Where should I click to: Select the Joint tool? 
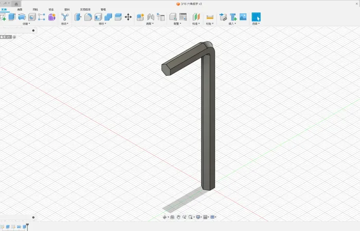pos(151,17)
